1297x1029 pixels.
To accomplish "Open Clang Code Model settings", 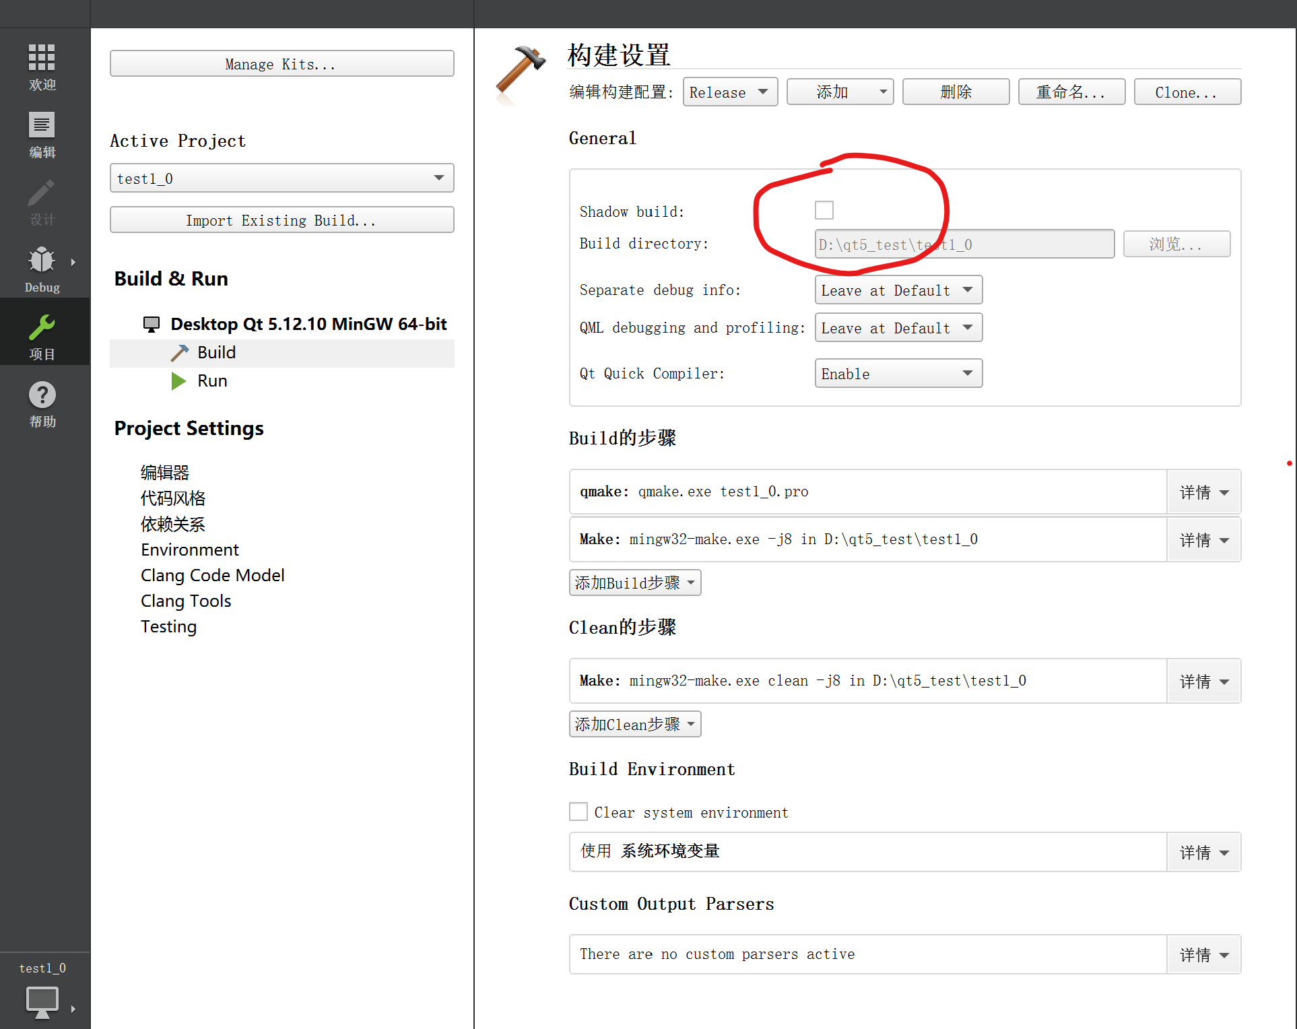I will (213, 575).
